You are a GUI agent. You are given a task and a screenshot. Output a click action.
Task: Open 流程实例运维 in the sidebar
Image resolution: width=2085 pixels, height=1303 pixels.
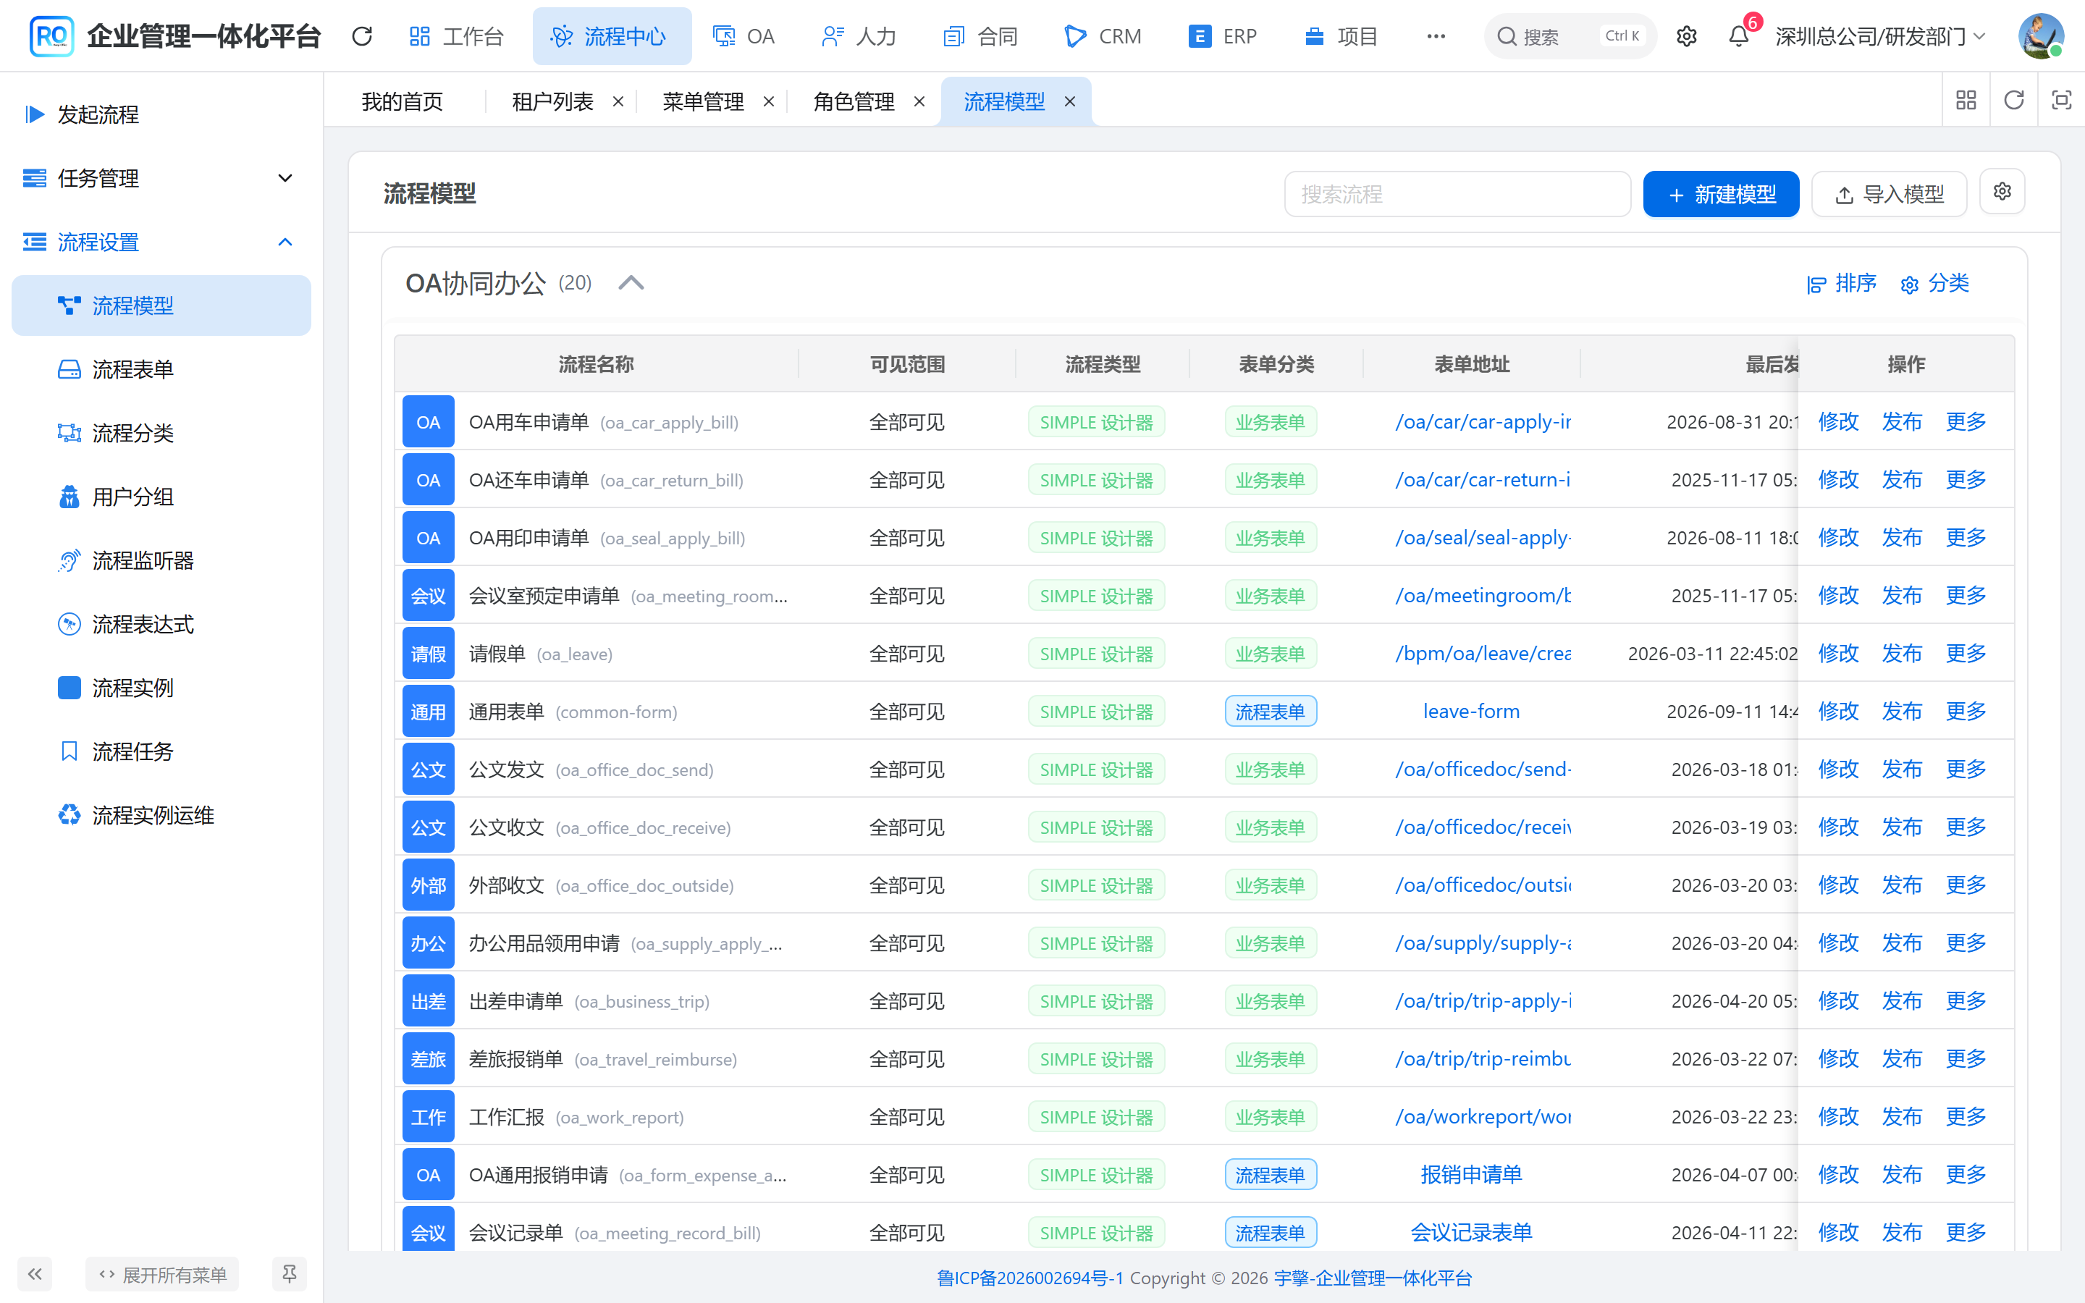(x=161, y=815)
